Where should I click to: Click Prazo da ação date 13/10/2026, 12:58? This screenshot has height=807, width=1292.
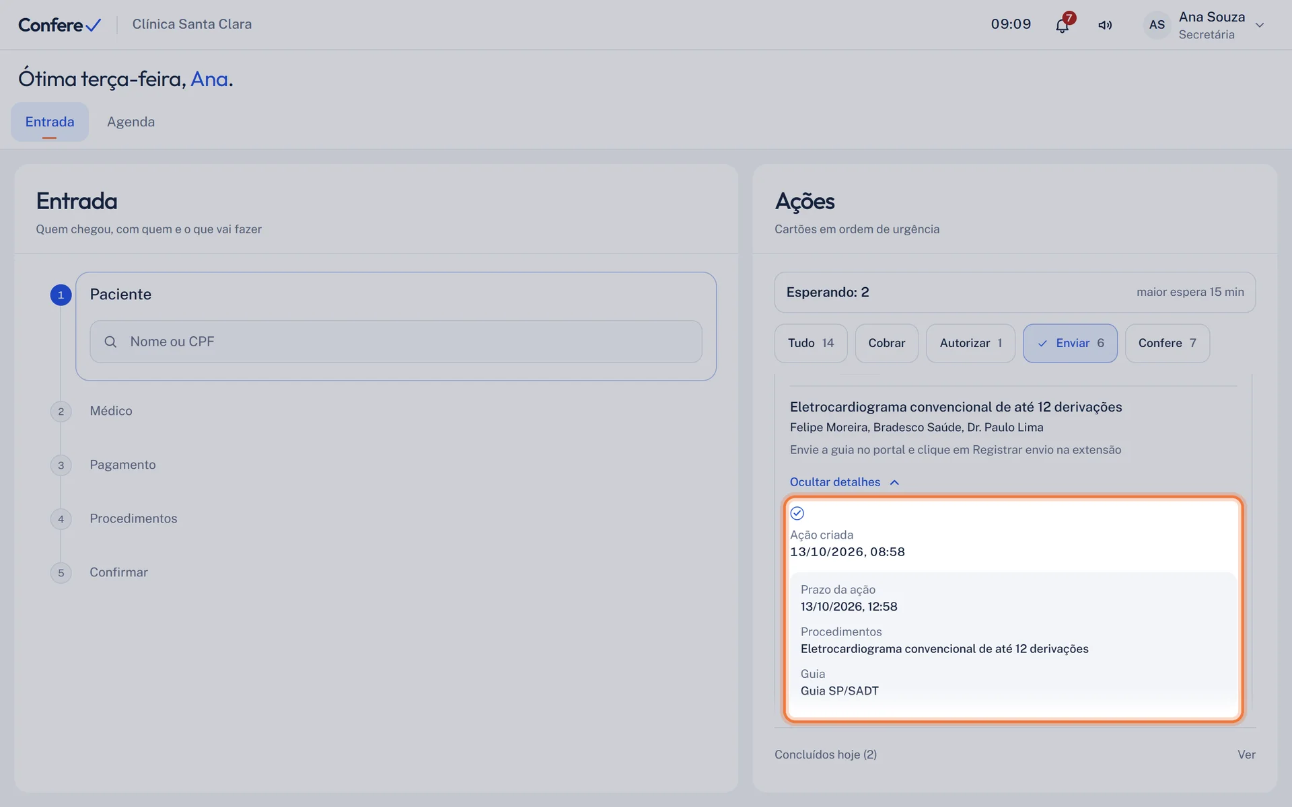pos(849,607)
